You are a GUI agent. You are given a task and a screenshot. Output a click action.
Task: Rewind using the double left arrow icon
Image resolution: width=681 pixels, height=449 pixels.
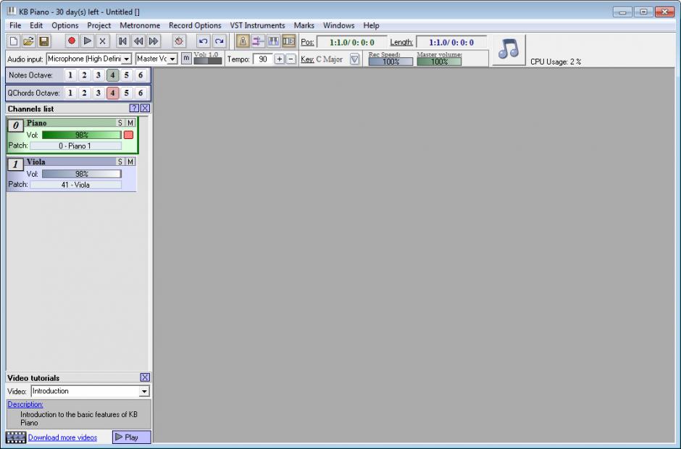pos(138,41)
